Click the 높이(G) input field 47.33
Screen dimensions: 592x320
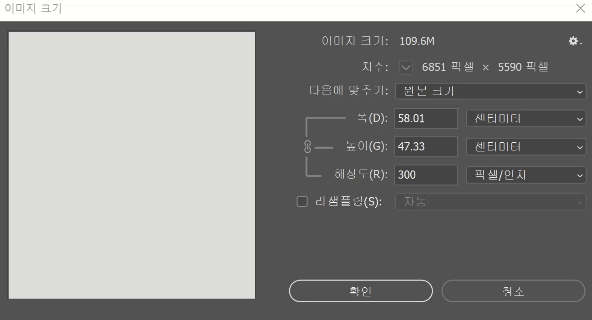pyautogui.click(x=426, y=147)
